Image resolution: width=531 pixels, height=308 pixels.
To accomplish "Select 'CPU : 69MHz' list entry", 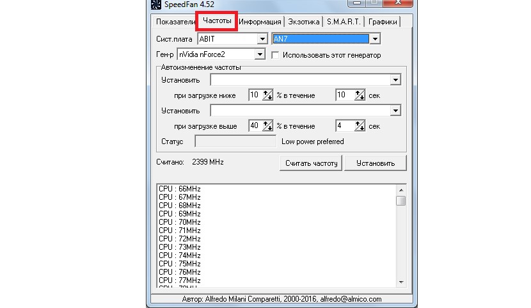I will click(180, 214).
